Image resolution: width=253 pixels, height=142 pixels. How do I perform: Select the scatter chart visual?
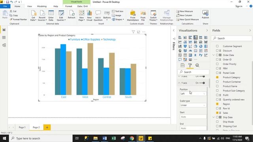pyautogui.click(x=191, y=47)
